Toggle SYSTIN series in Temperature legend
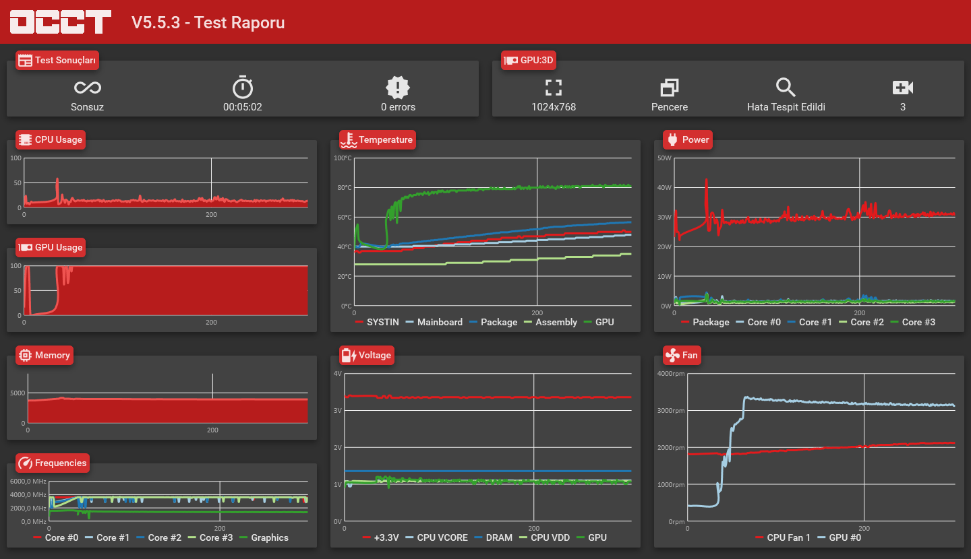The width and height of the screenshot is (971, 559). (x=376, y=322)
